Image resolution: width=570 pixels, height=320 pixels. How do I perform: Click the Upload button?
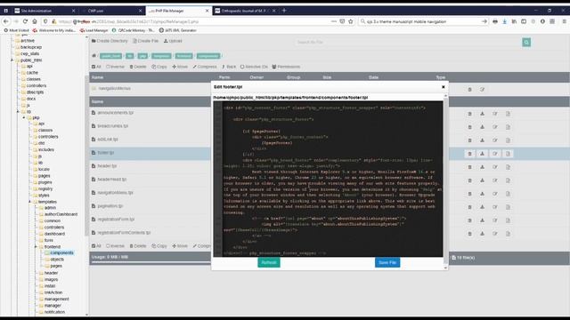tap(173, 41)
